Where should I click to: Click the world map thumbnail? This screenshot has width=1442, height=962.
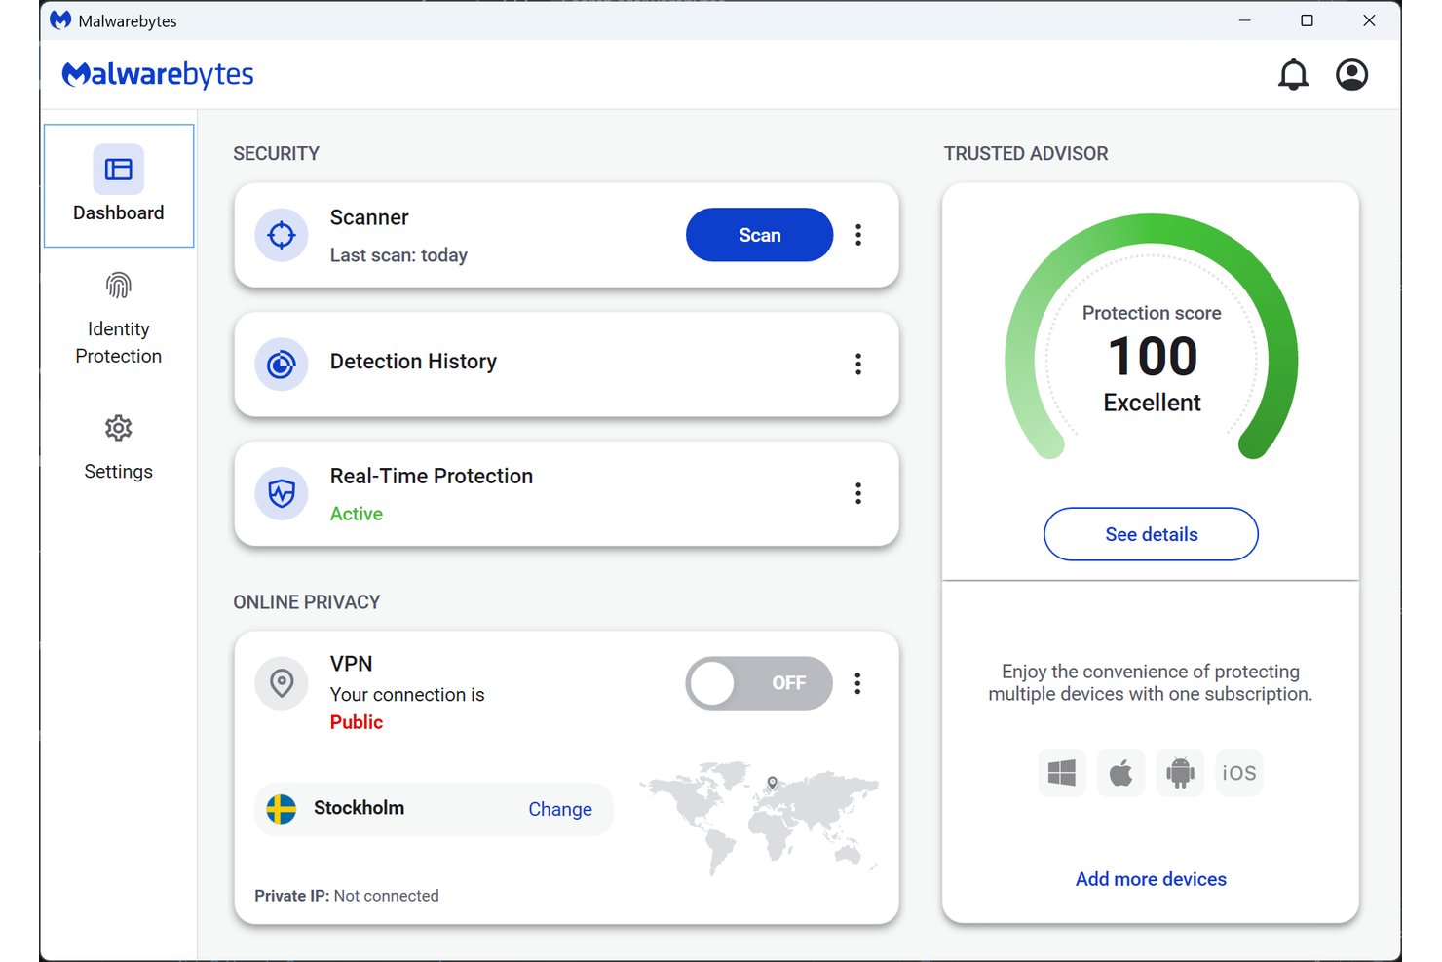click(759, 817)
